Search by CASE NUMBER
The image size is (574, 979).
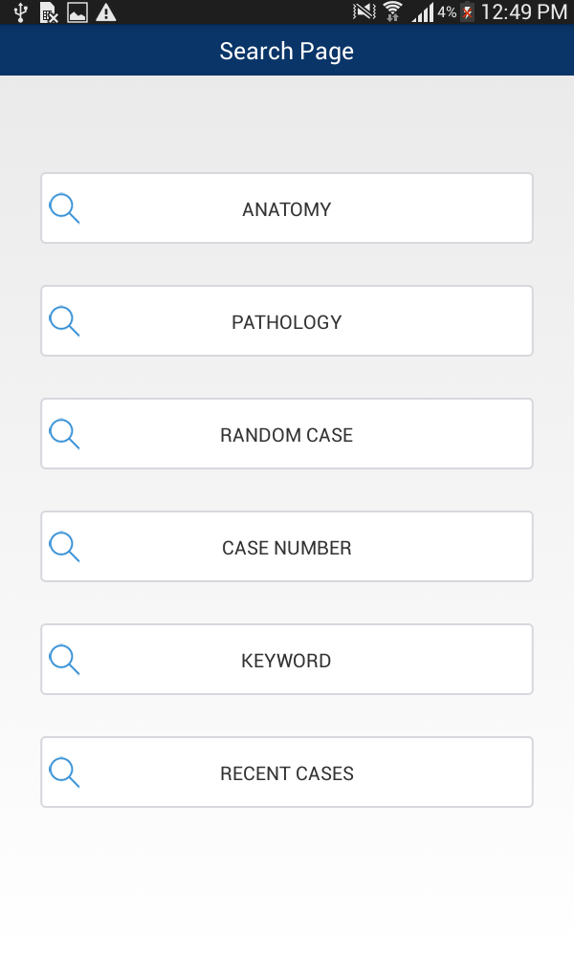point(286,548)
